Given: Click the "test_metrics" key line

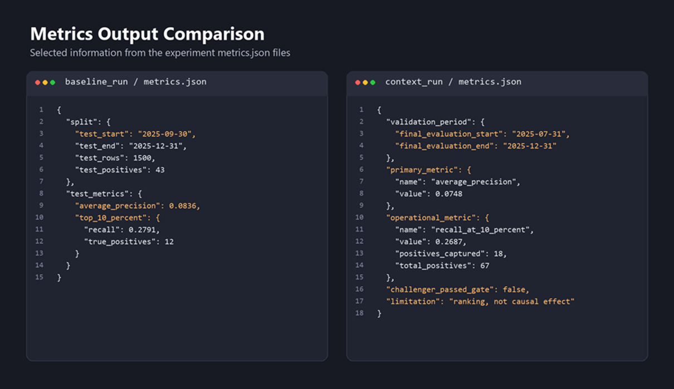Looking at the screenshot, I should (x=104, y=194).
